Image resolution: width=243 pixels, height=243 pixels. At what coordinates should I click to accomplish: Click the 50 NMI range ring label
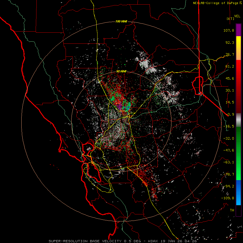click(121, 72)
